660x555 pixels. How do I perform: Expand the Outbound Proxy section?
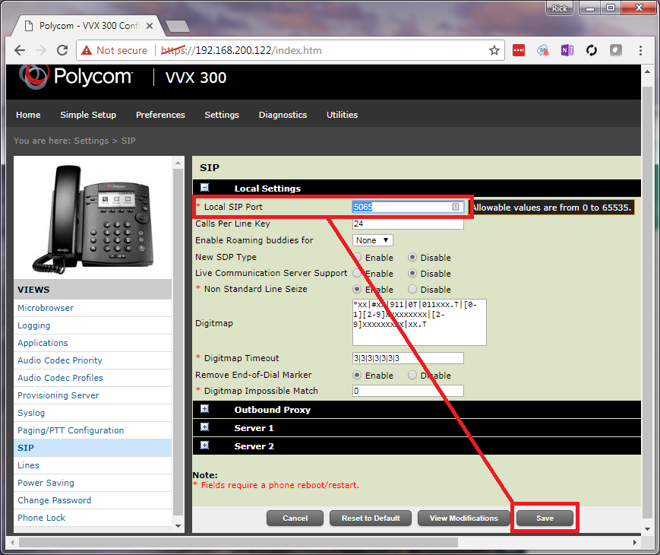204,409
